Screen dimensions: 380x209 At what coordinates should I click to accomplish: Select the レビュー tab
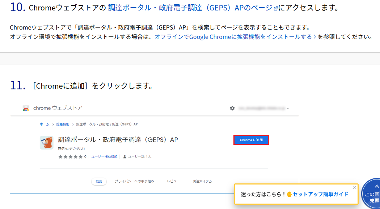173,181
